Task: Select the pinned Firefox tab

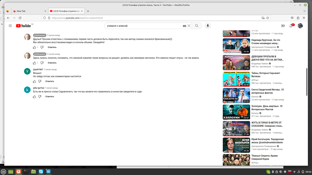Action: point(8,11)
